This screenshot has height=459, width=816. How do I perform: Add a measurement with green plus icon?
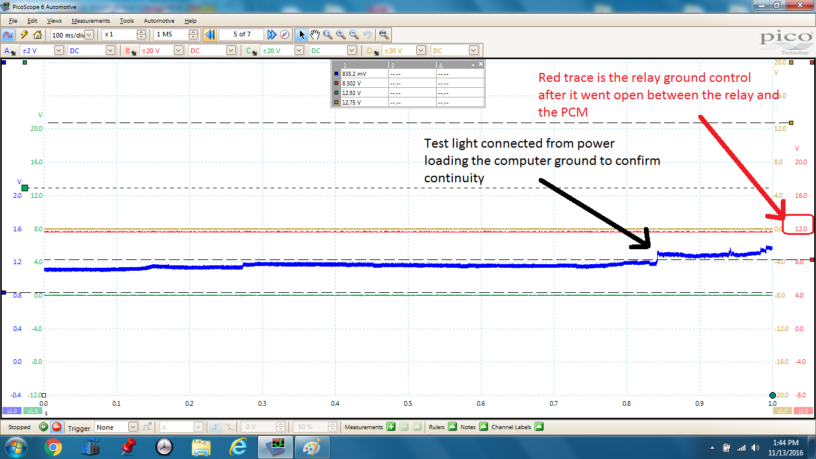click(391, 427)
